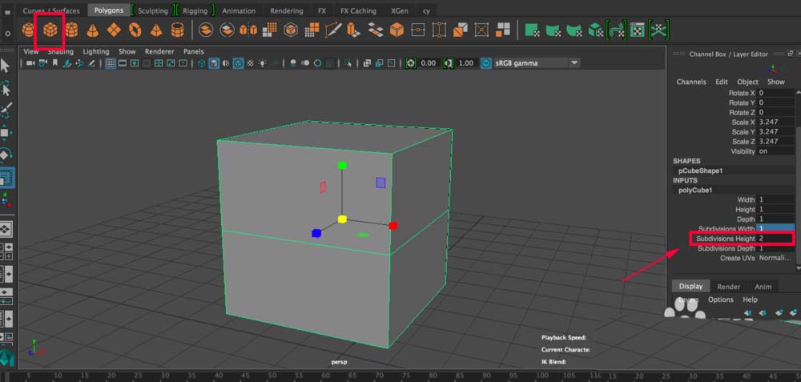Switch to the Animation shelf tab
801x382 pixels.
[x=239, y=10]
